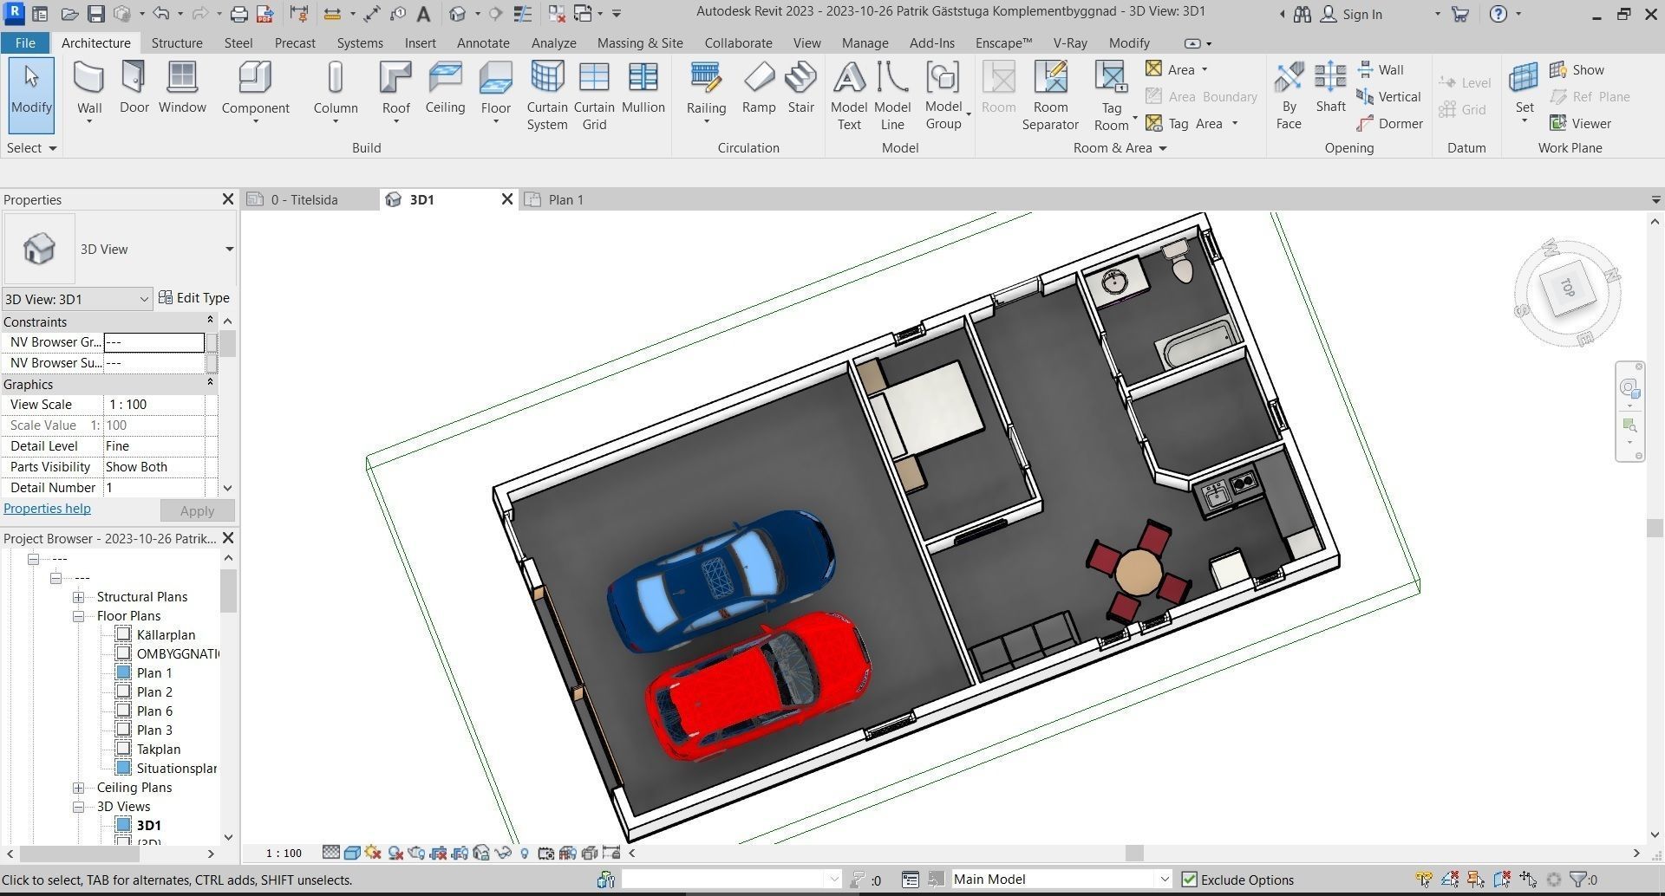This screenshot has height=896, width=1665.
Task: Toggle Show work plane visibility
Action: pyautogui.click(x=1577, y=70)
